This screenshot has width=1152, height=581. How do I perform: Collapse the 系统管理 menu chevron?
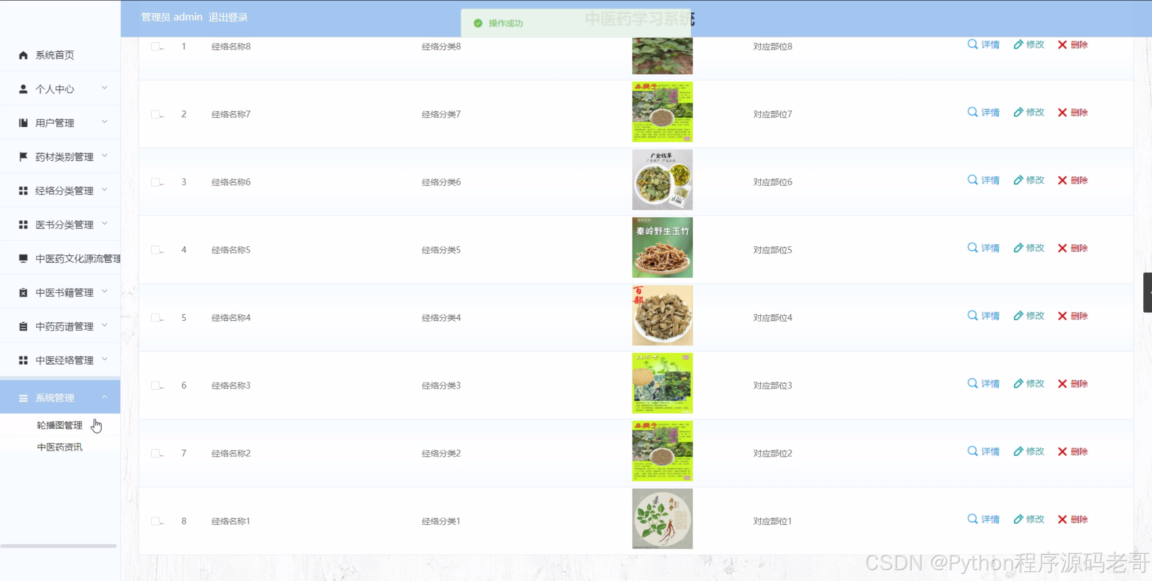[105, 397]
